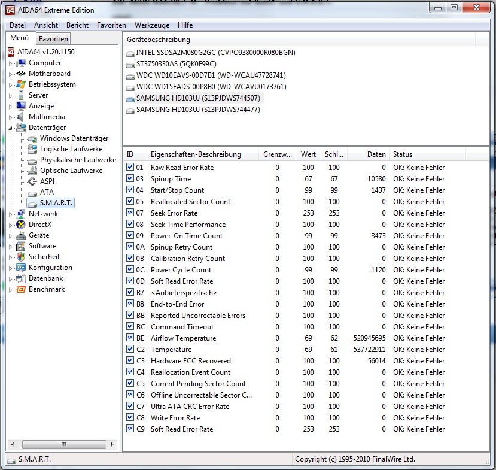Screen dimensions: 496x470
Task: Click the Server icon in tree
Action: (x=21, y=95)
